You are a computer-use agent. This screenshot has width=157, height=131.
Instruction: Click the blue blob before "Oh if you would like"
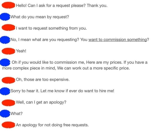tap(5, 62)
